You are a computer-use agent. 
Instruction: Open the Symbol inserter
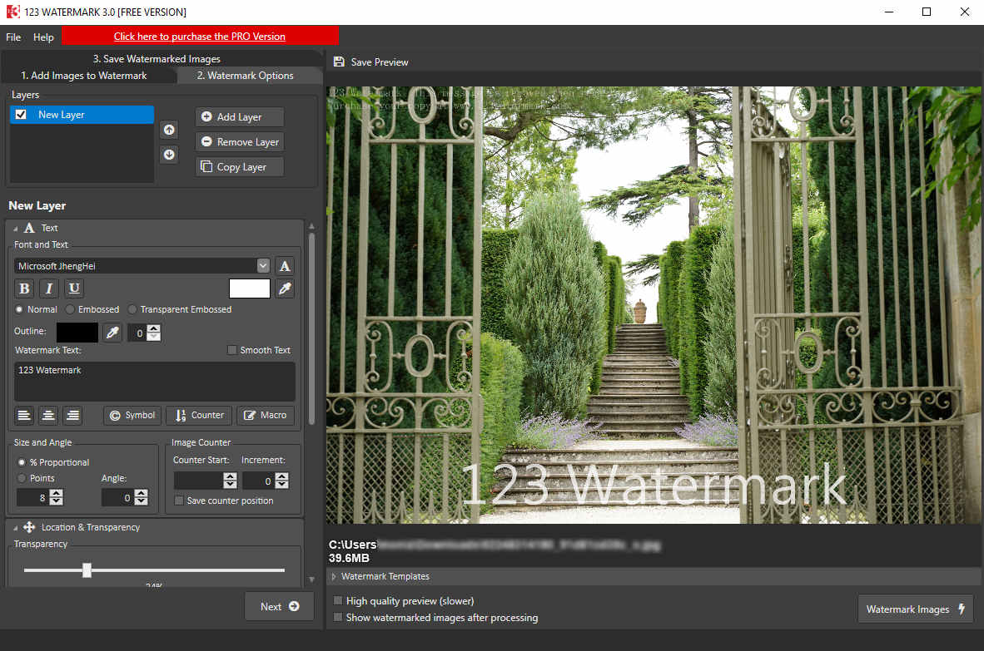click(x=132, y=415)
